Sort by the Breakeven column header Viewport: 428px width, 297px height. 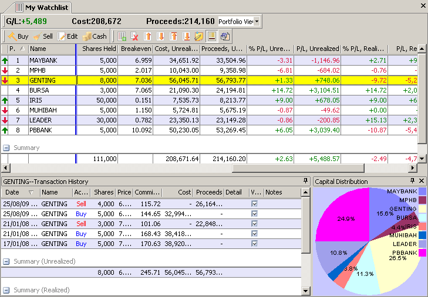136,49
